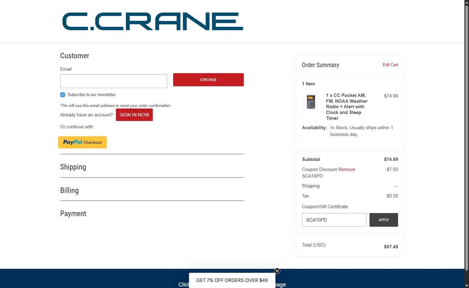Click the Billing section heading
Screen dimensions: 469x288
pyautogui.click(x=69, y=190)
